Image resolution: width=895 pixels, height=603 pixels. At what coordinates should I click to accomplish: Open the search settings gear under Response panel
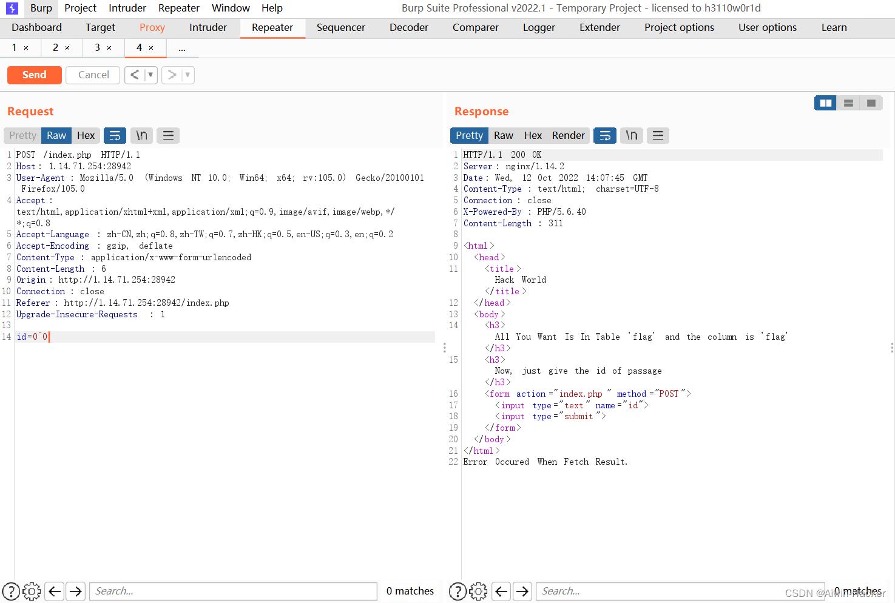[478, 591]
